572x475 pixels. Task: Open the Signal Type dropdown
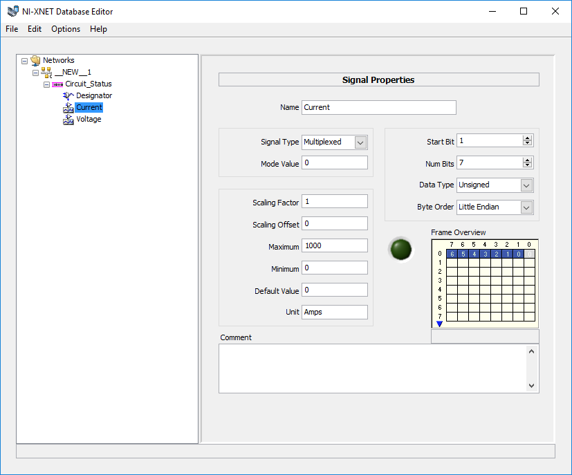(360, 142)
